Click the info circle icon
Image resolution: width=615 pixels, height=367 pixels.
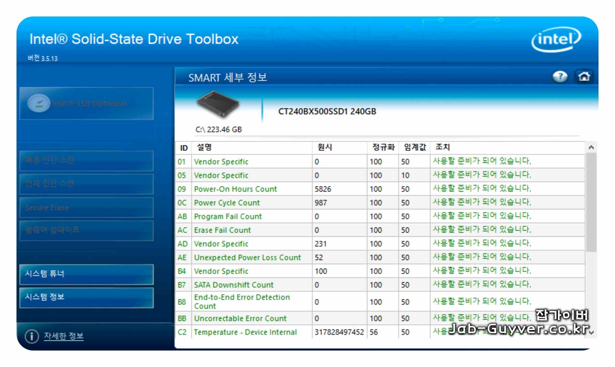click(x=32, y=336)
